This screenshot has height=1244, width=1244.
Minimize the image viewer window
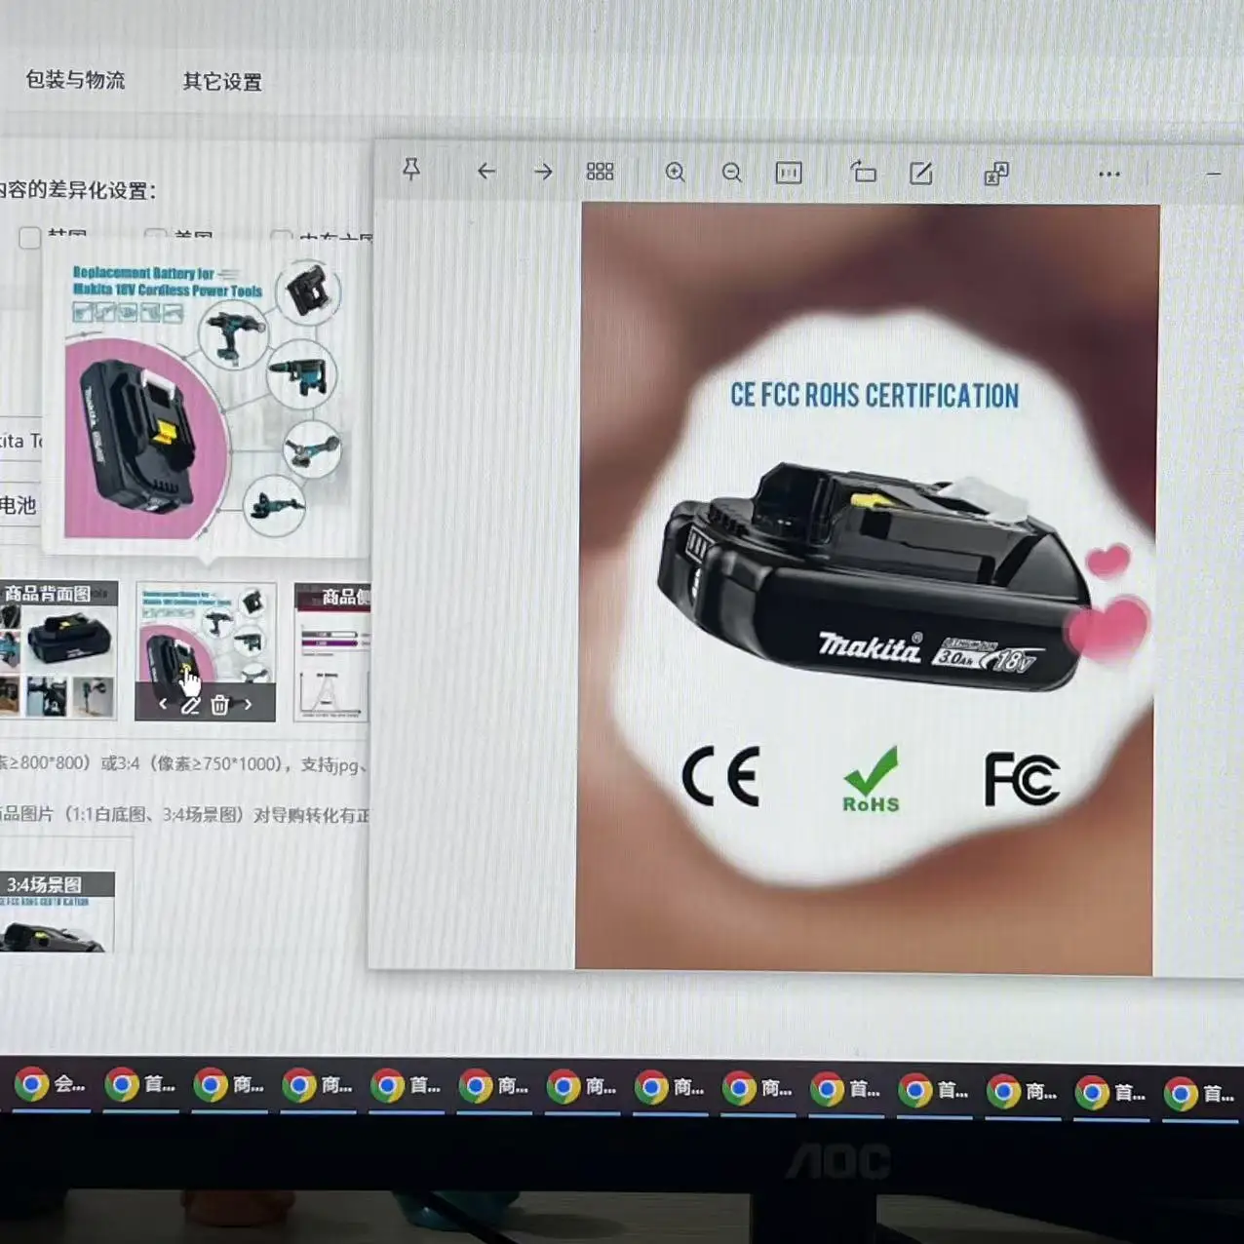tap(1213, 175)
